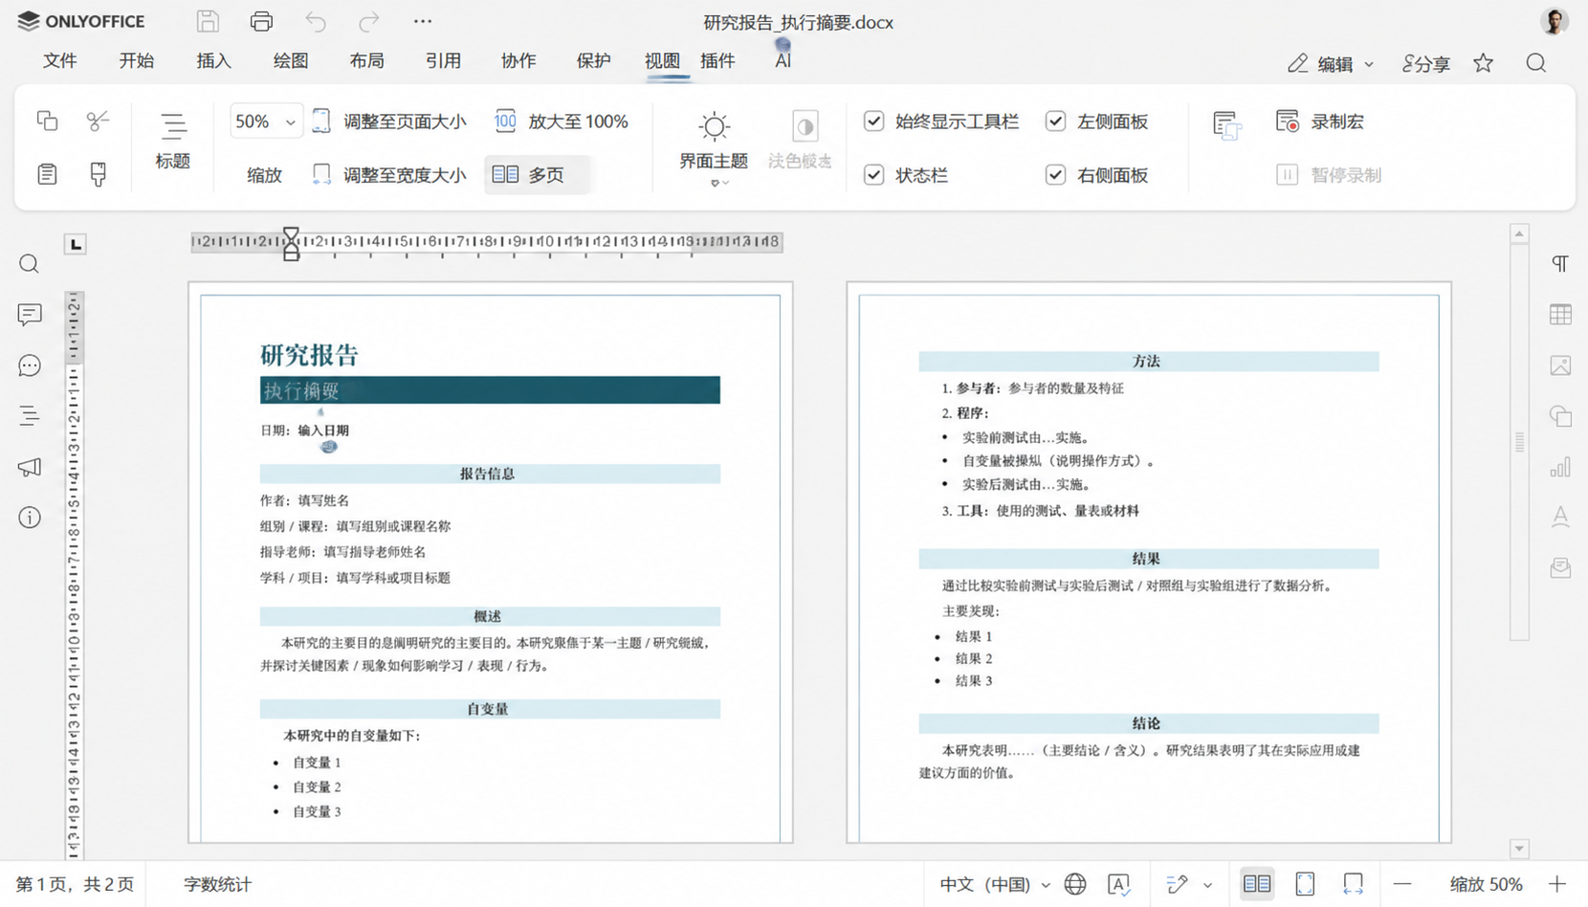This screenshot has width=1588, height=907.
Task: Open Image settings in right sidebar
Action: (x=1560, y=365)
